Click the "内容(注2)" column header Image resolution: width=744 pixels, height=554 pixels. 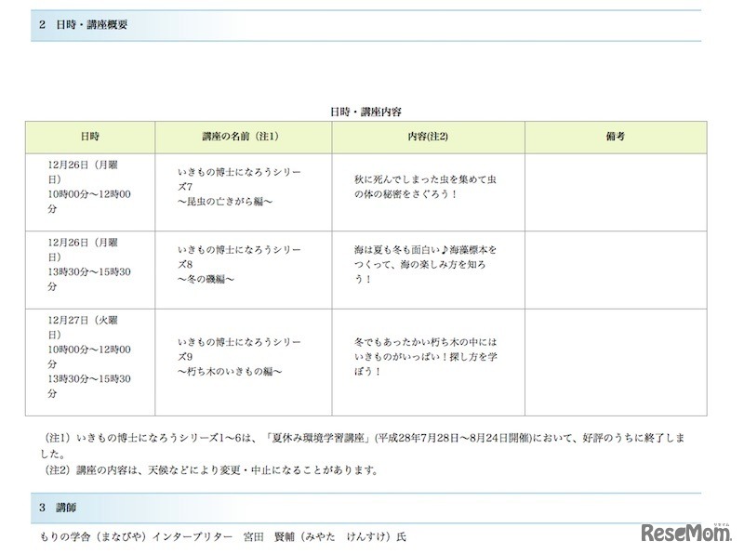click(427, 136)
